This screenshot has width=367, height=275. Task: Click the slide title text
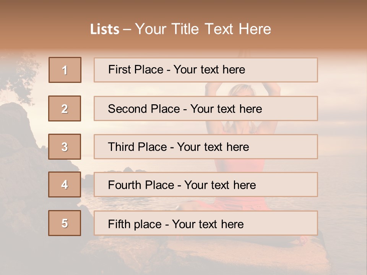[x=180, y=29]
